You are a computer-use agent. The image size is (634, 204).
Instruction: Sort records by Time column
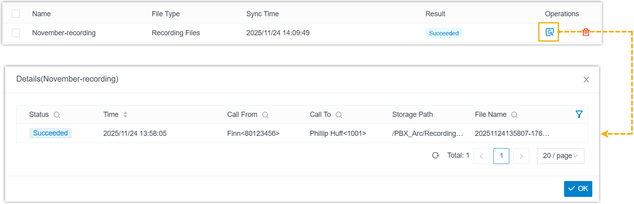125,114
